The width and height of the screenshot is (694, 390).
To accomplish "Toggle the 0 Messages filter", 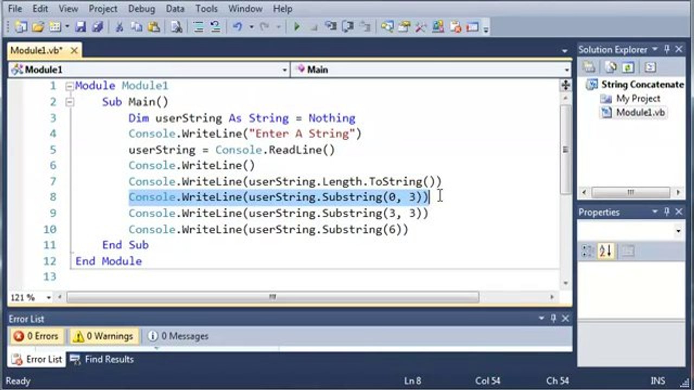I will [178, 336].
